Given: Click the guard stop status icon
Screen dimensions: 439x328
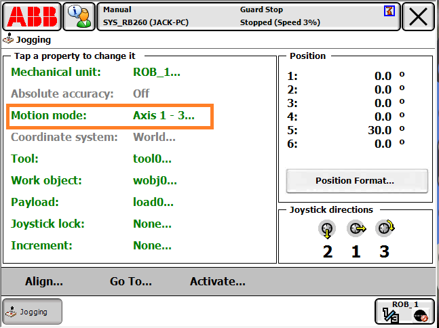Looking at the screenshot, I should tap(389, 11).
